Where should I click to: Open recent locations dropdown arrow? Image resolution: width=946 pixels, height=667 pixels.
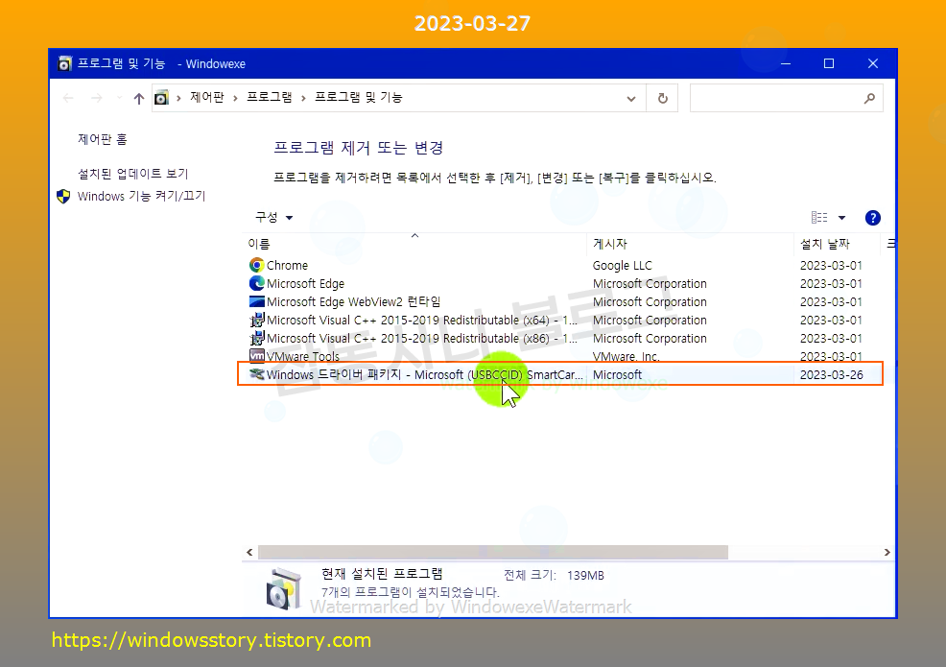click(119, 98)
